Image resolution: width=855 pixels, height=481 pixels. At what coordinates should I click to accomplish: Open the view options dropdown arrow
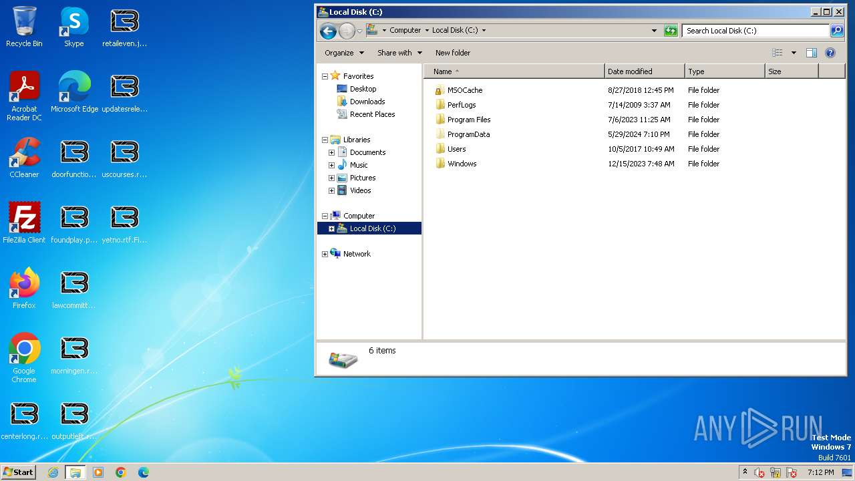[x=794, y=53]
